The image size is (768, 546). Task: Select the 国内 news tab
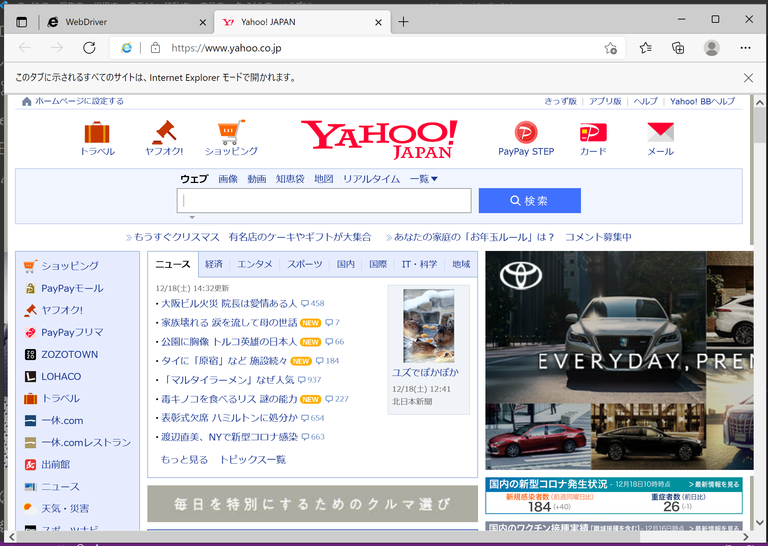tap(346, 264)
